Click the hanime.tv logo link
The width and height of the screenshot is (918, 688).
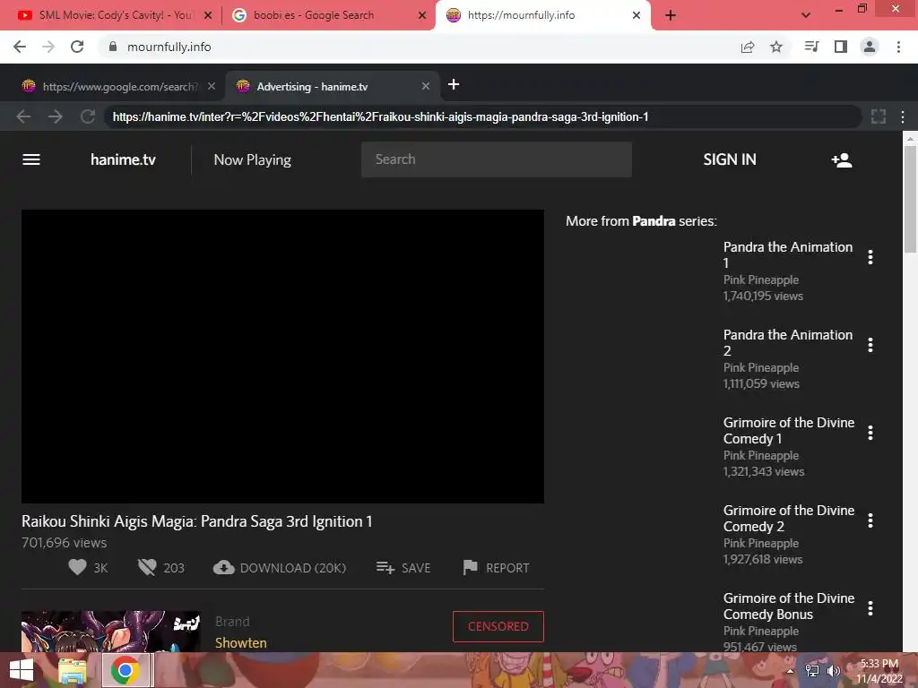pos(123,159)
